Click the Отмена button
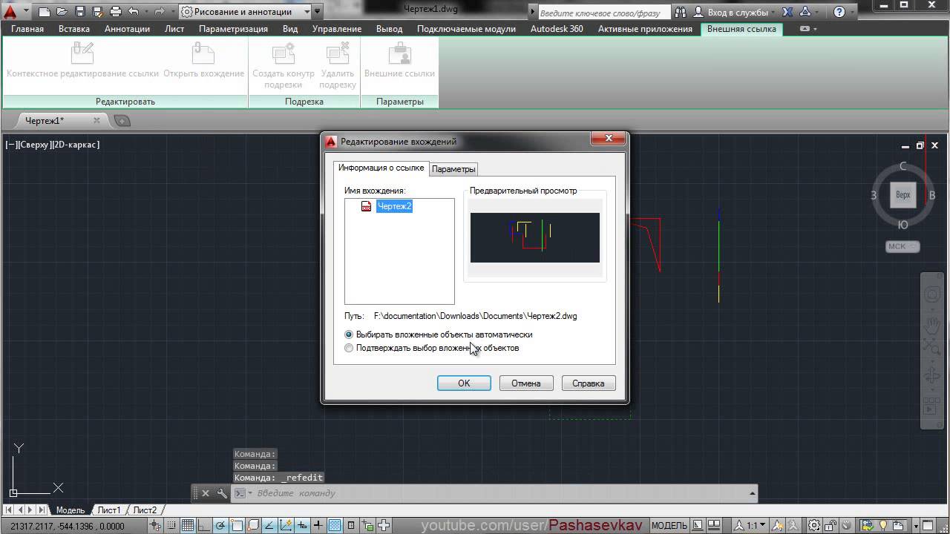The image size is (950, 534). (526, 383)
